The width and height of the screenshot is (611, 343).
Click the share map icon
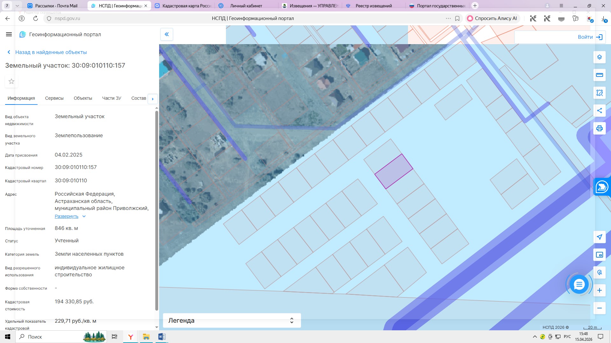(599, 111)
